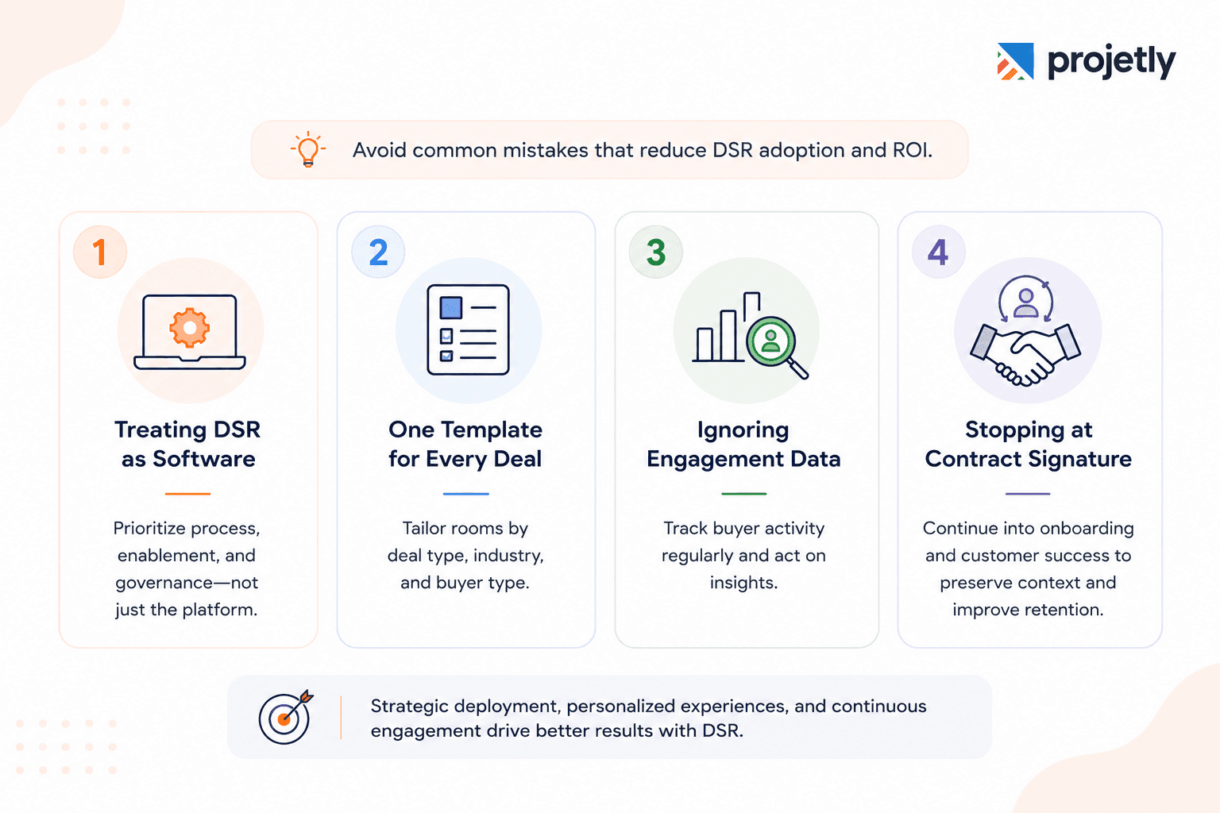Click the blue number 2 badge

pyautogui.click(x=378, y=252)
